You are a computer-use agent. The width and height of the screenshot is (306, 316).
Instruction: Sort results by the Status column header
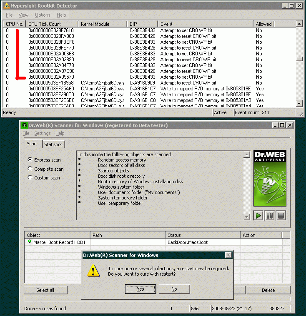[203, 235]
